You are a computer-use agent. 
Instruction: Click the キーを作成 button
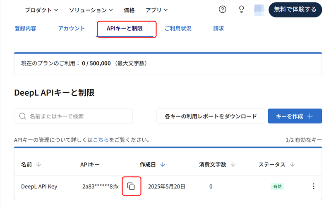[295, 116]
